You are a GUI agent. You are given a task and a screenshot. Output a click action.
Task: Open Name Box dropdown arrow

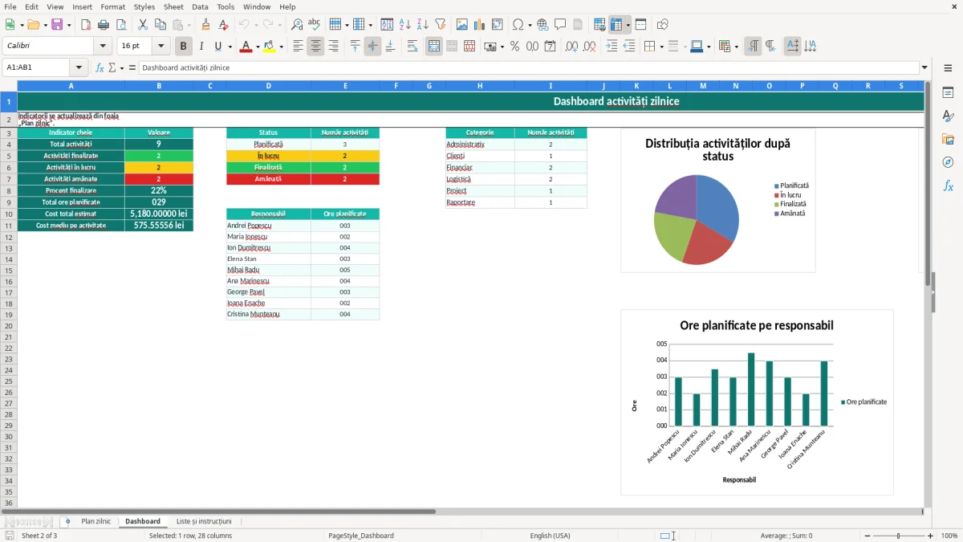(x=79, y=67)
